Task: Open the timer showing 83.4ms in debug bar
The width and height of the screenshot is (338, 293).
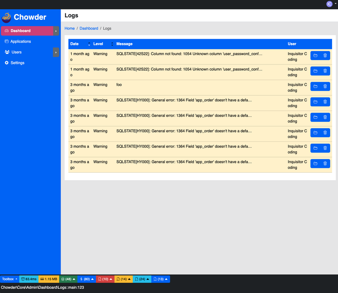Action: click(29, 279)
